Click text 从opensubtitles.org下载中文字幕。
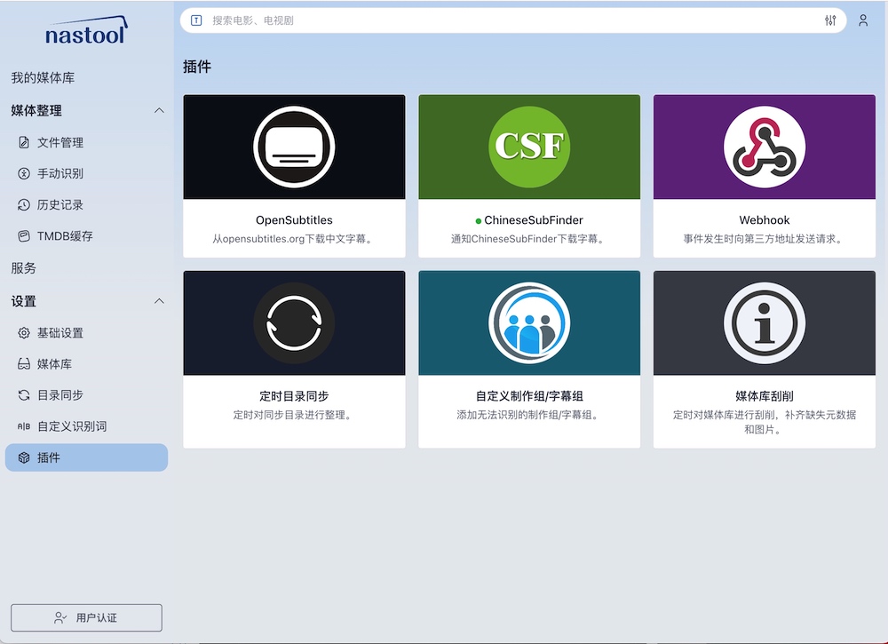This screenshot has width=888, height=644. click(x=294, y=239)
